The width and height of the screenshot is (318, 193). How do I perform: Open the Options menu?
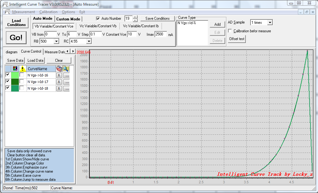coord(68,12)
